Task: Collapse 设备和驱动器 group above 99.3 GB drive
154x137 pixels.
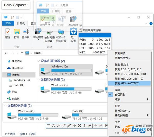Action: pos(38,61)
